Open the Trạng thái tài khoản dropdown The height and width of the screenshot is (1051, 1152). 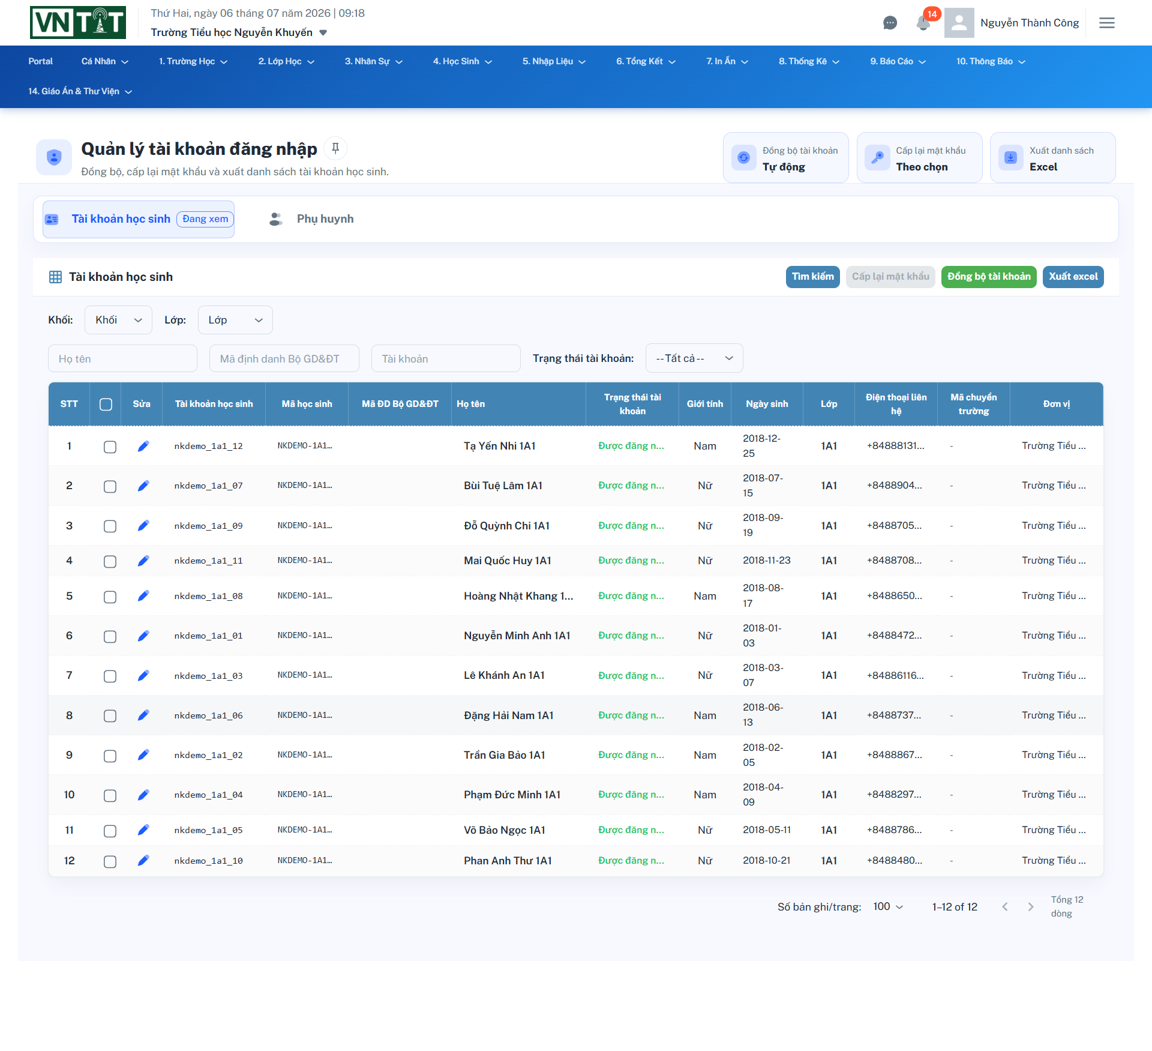click(x=694, y=358)
